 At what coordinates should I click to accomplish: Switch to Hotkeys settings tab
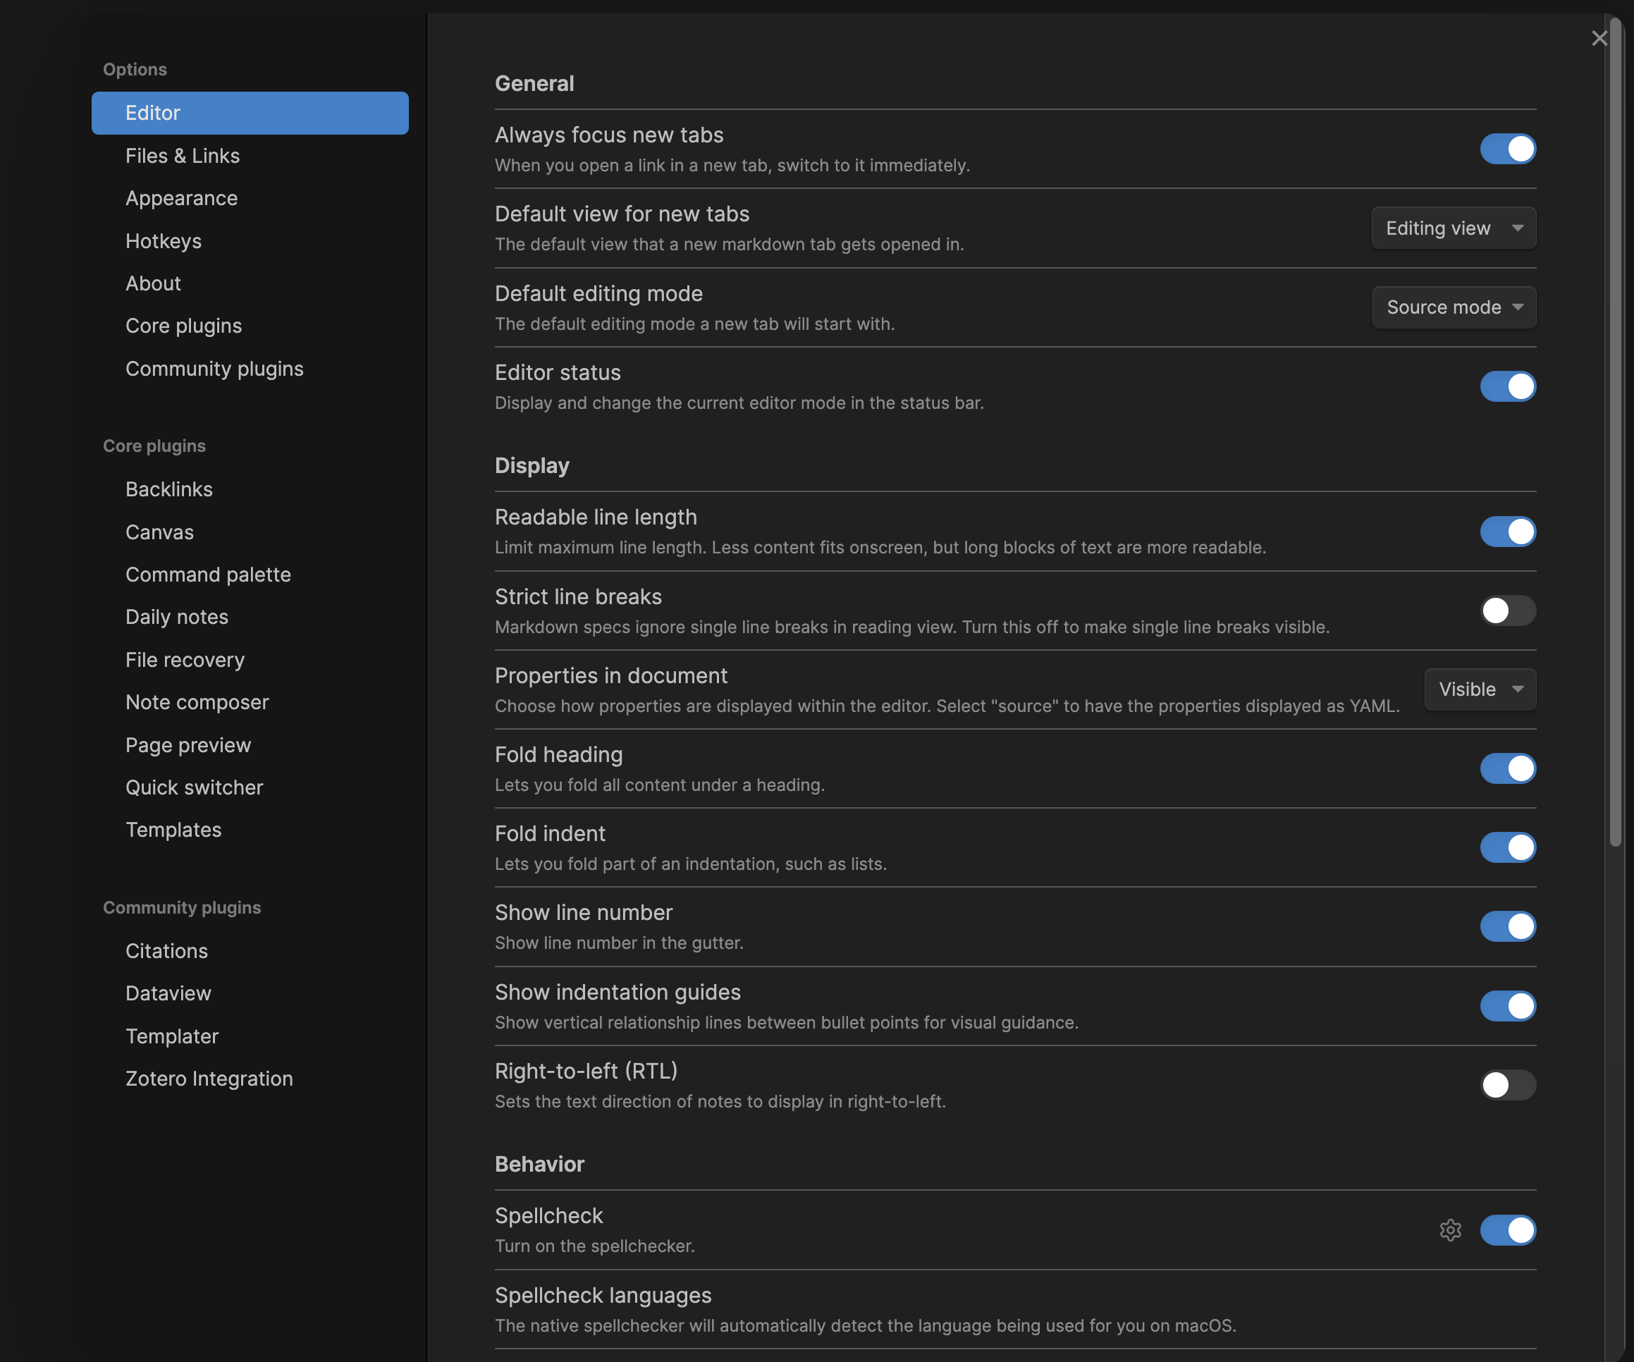click(x=164, y=241)
